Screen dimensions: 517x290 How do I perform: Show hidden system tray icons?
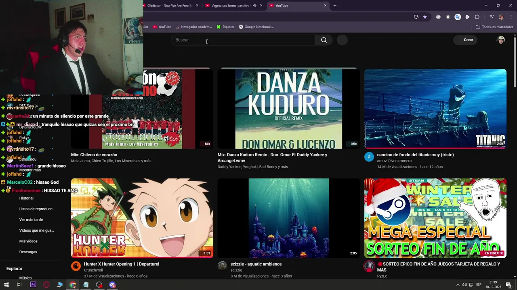coord(458,285)
